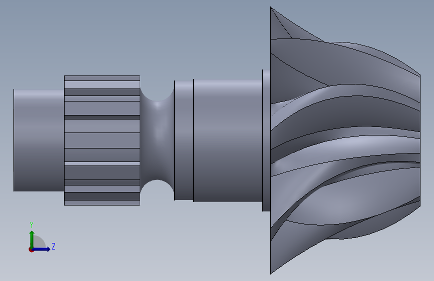
Task: Select the long bearing journal beside the gear
Action: click(228, 140)
